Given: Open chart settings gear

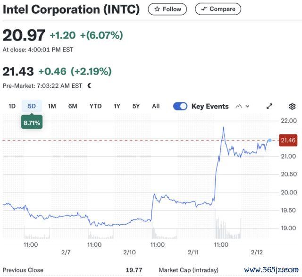Looking at the screenshot, I should pos(292,106).
